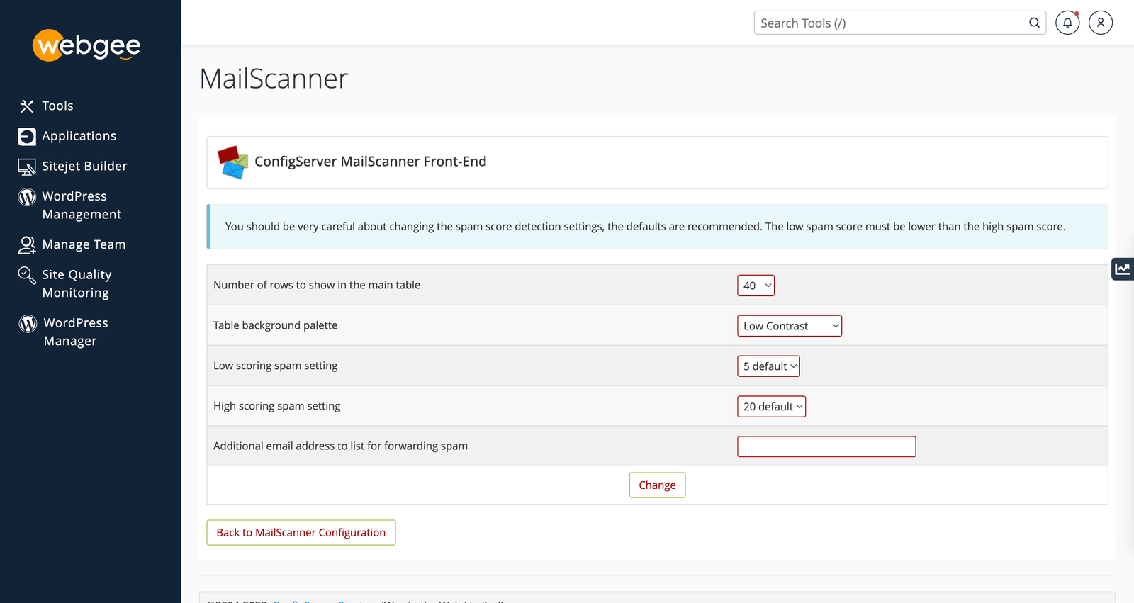Go back to MailScanner Configuration
This screenshot has height=603, width=1134.
301,533
